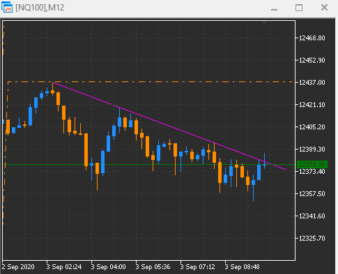
Task: Click the 3 Sep 08:48 time label
Action: coord(242,267)
